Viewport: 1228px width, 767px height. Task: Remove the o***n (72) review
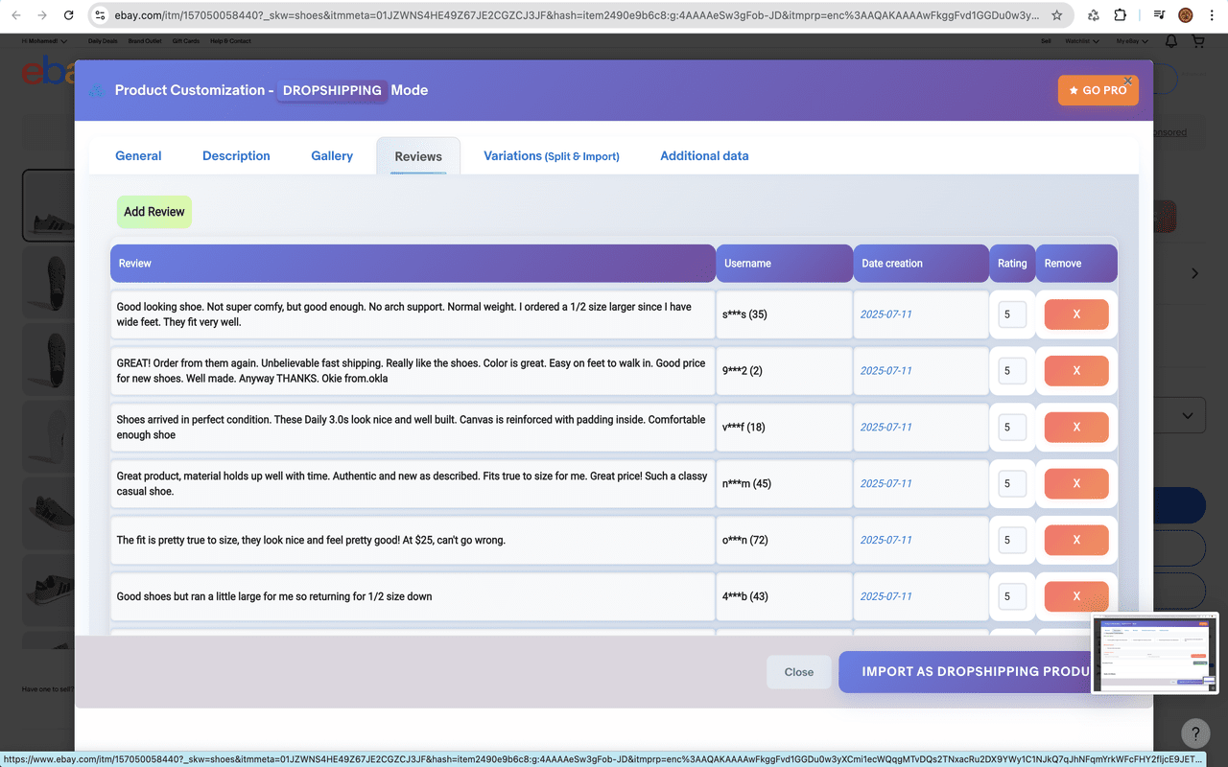pos(1075,541)
